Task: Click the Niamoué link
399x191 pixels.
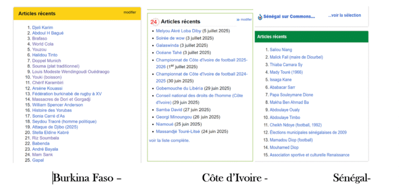Action: tap(165, 124)
